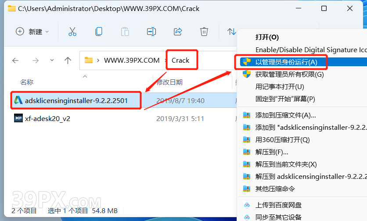This screenshot has width=367, height=221.
Task: Go up one folder level
Action: pos(68,61)
